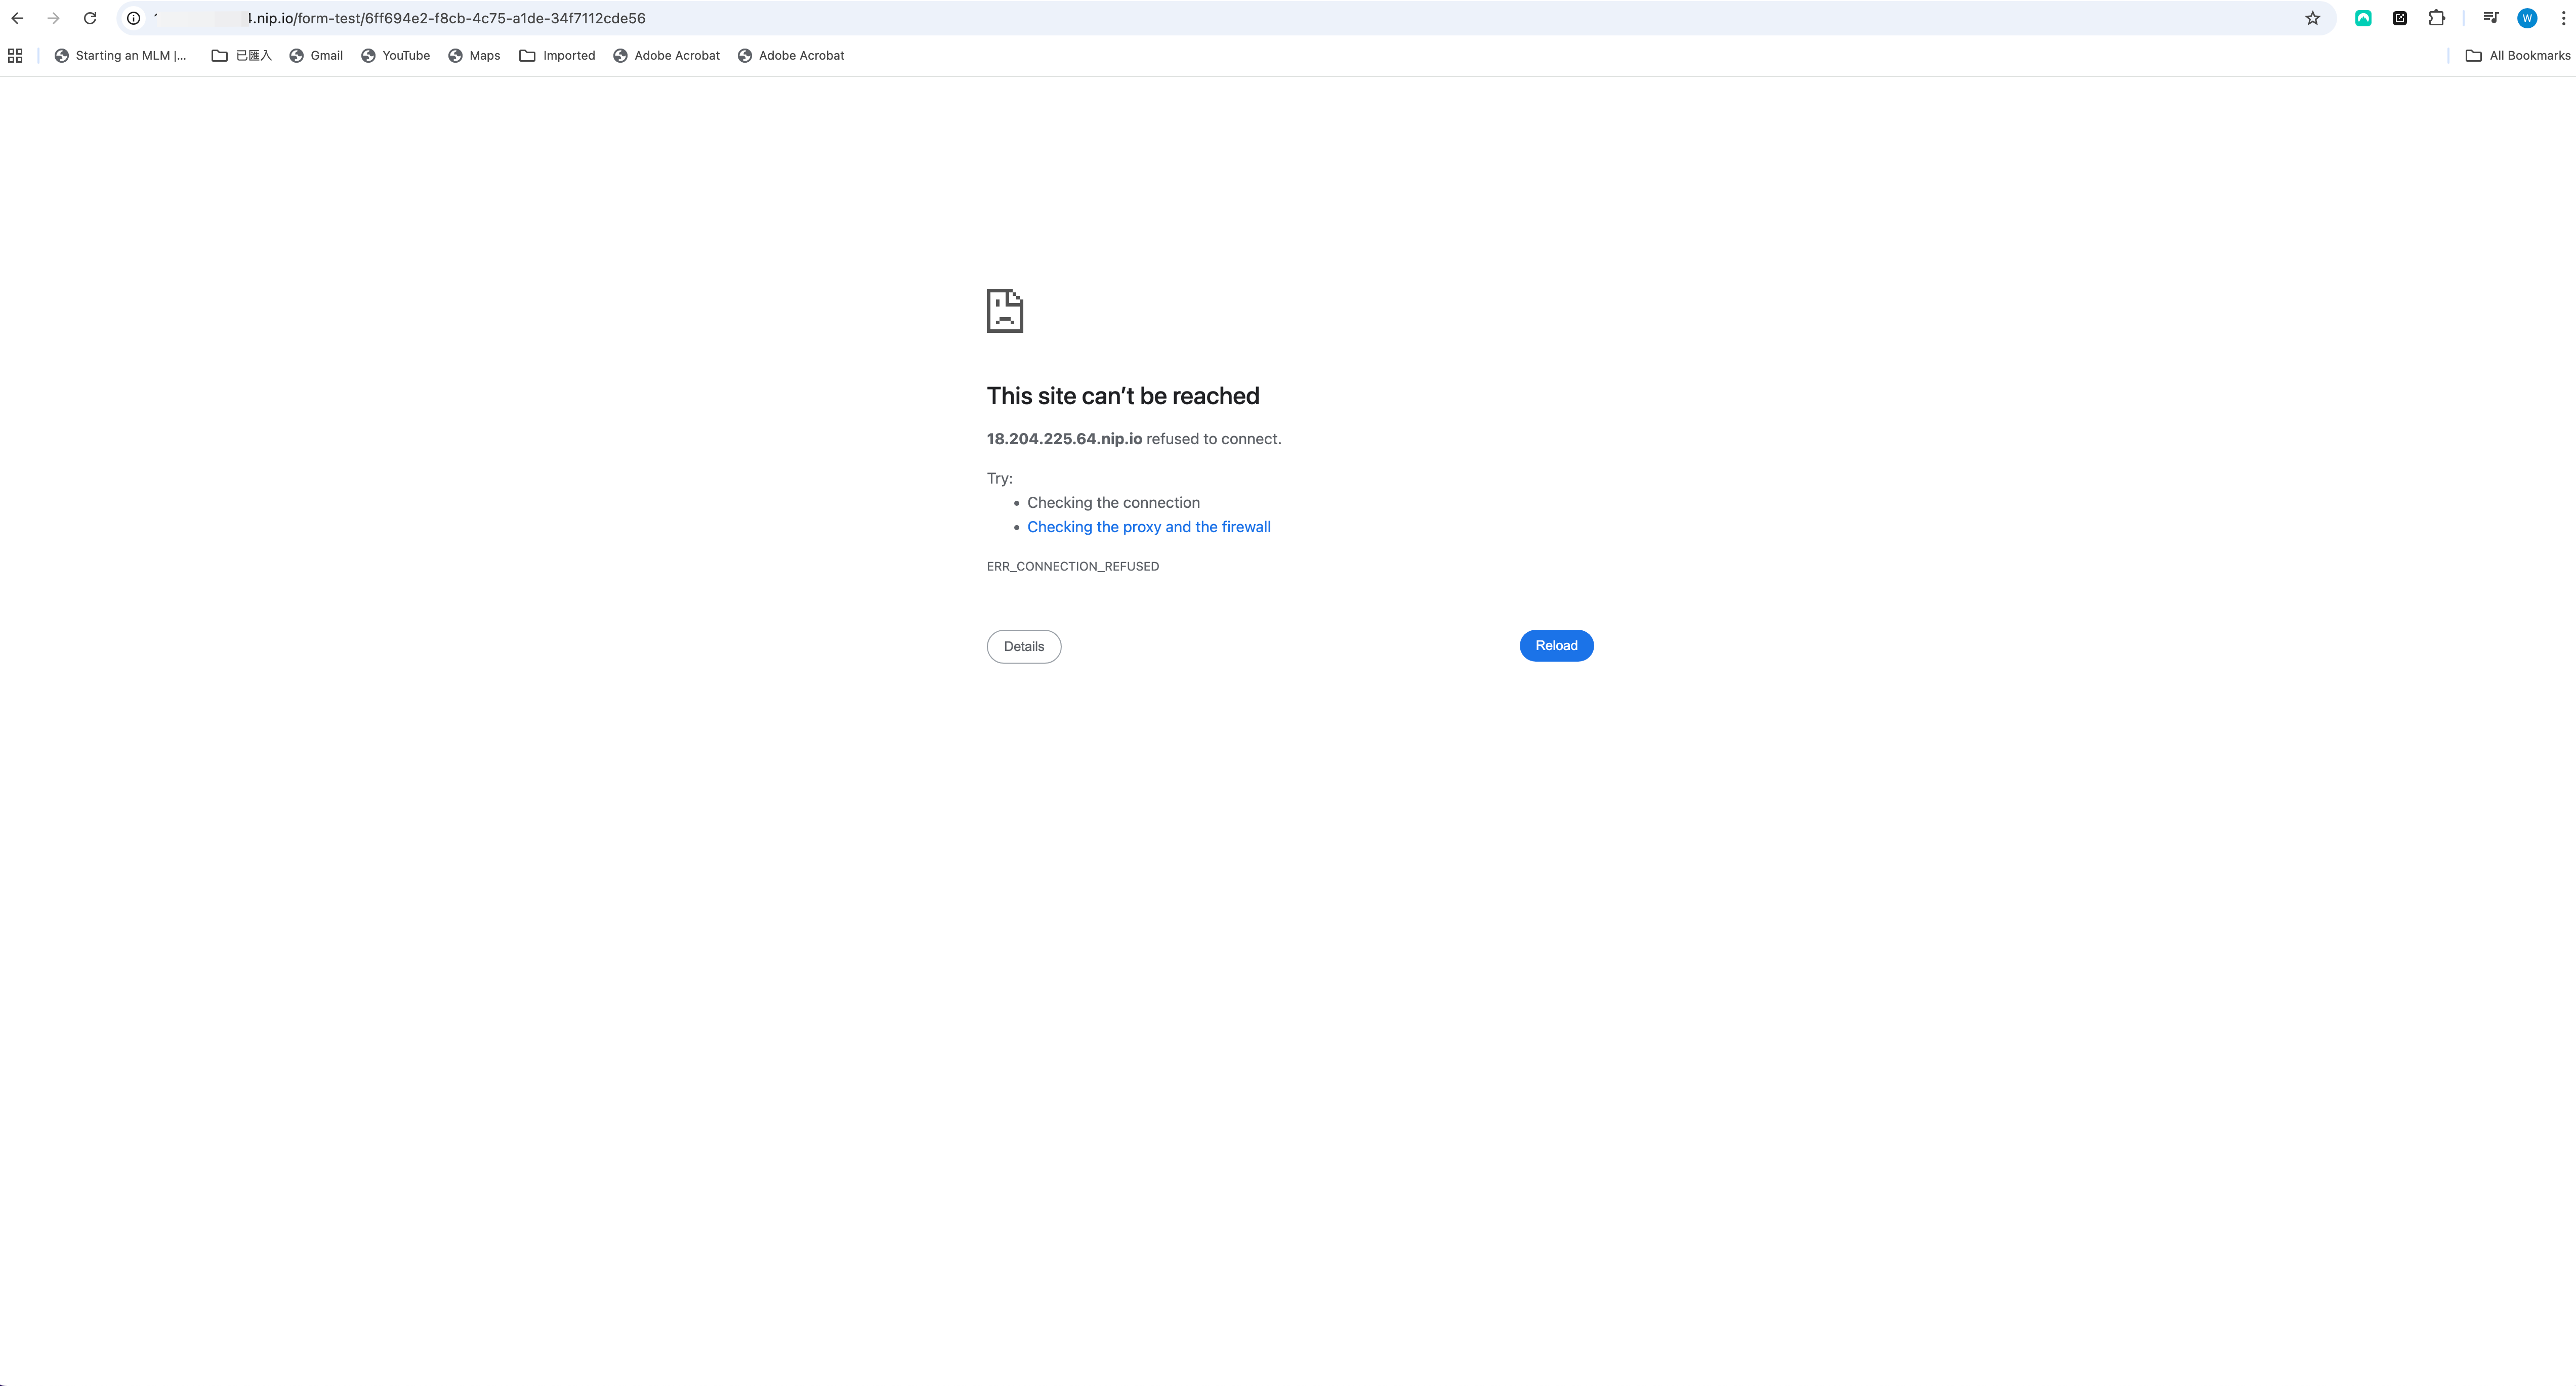This screenshot has height=1386, width=2576.
Task: Expand the All Bookmarks folder
Action: [x=2517, y=56]
